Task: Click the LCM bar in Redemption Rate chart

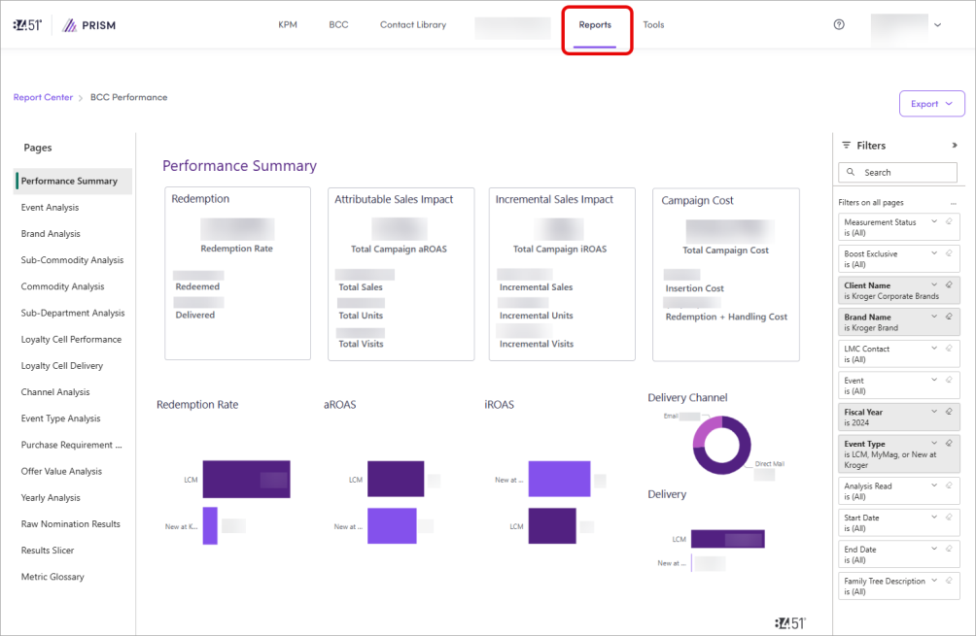Action: (x=246, y=479)
